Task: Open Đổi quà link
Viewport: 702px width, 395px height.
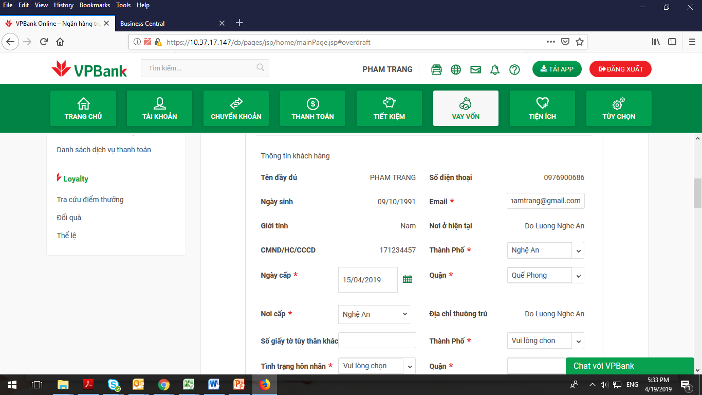Action: 69,218
